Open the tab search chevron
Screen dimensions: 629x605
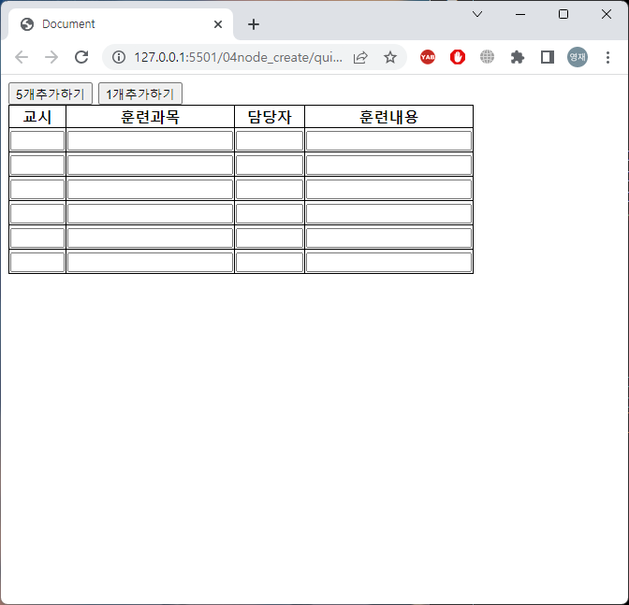point(477,14)
